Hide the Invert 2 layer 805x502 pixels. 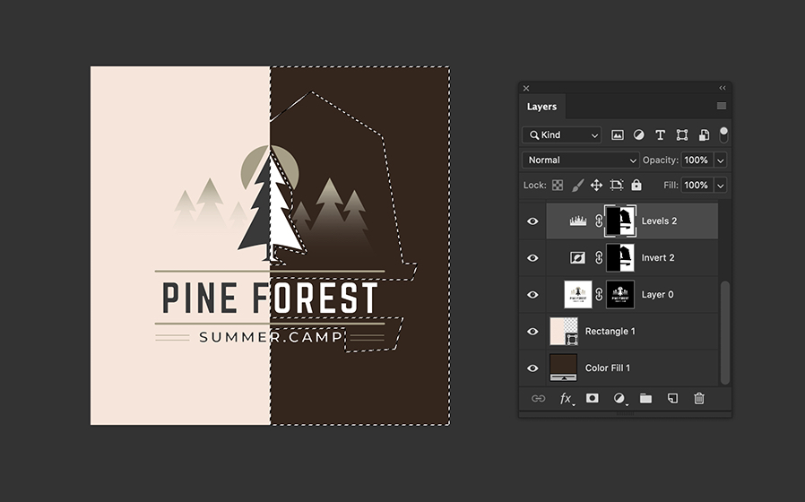pos(532,257)
